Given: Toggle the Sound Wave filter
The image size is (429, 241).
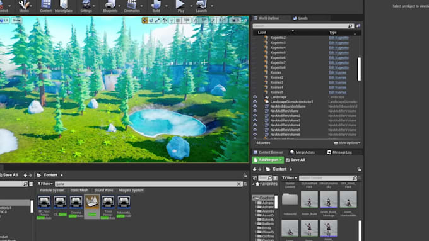Looking at the screenshot, I should (x=103, y=190).
